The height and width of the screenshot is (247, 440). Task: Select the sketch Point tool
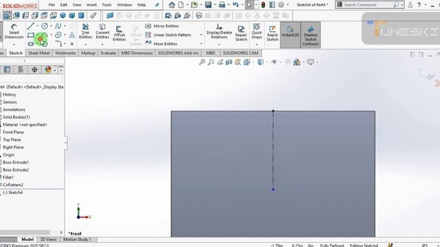click(71, 44)
